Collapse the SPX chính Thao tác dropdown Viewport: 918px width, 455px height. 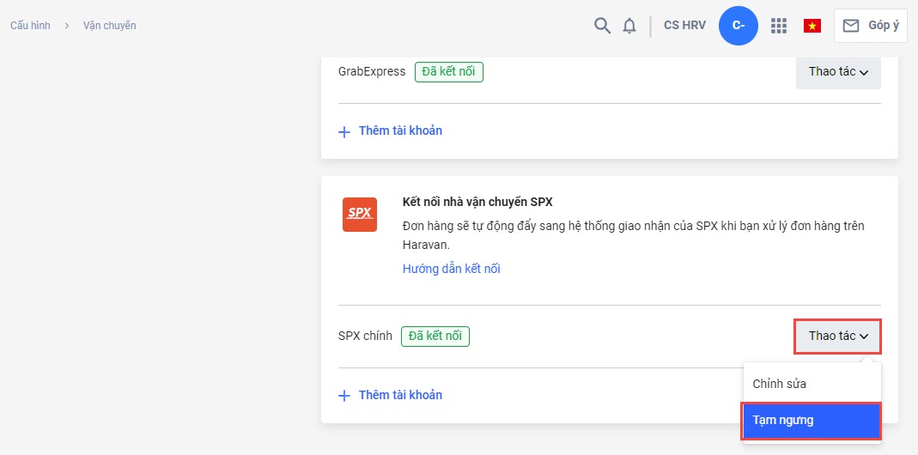click(838, 336)
